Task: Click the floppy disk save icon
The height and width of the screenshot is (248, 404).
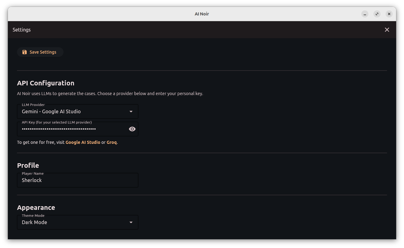Action: pos(25,52)
